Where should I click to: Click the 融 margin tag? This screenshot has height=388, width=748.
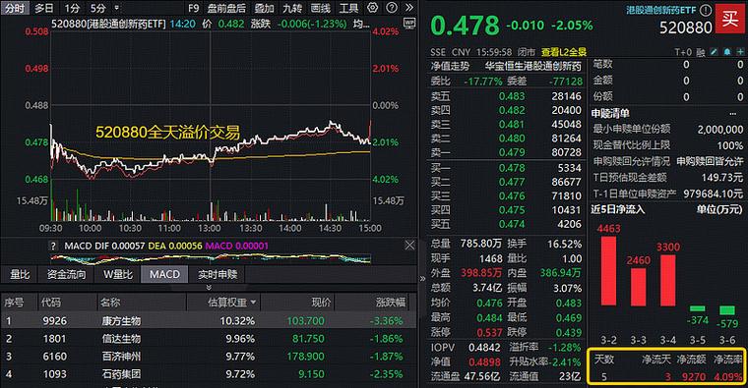pyautogui.click(x=701, y=52)
